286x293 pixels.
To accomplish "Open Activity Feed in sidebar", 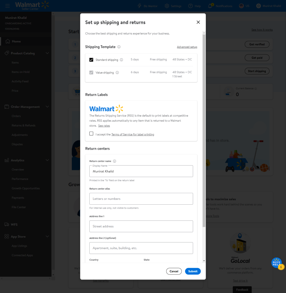I will [20, 81].
